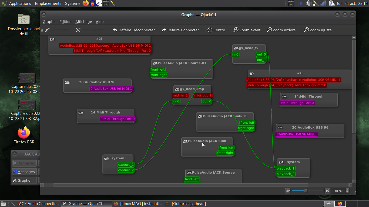The height and width of the screenshot is (207, 369).
Task: Open the volume speaker tray icon
Action: (x=308, y=4)
